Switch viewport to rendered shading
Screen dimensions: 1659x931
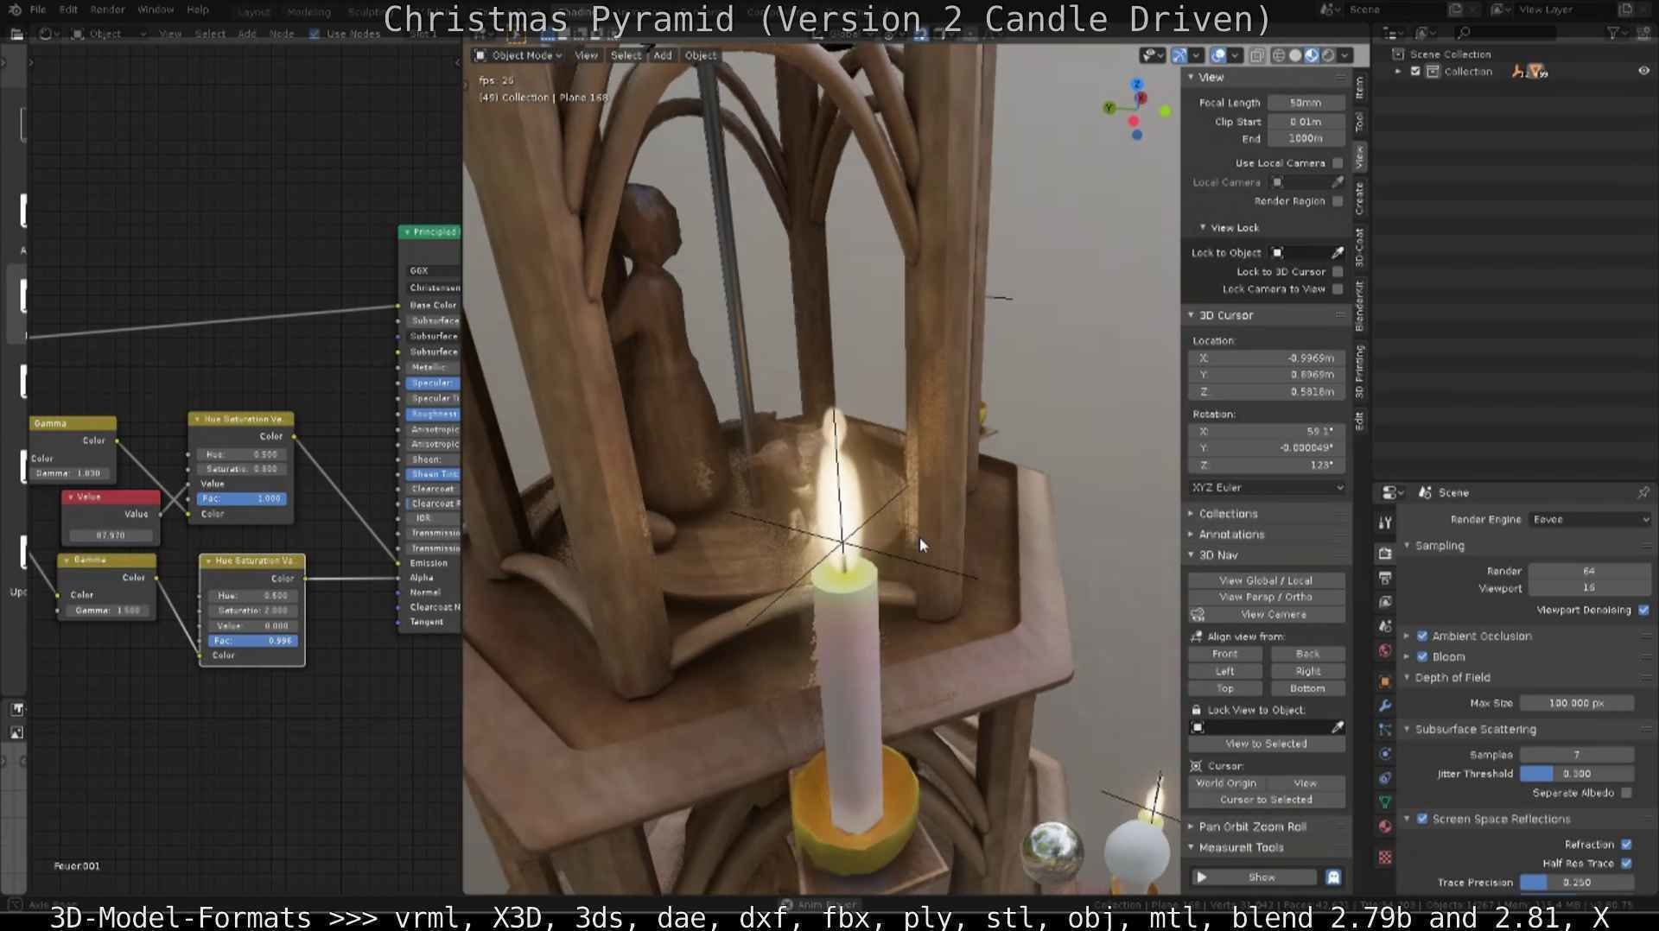(1328, 55)
